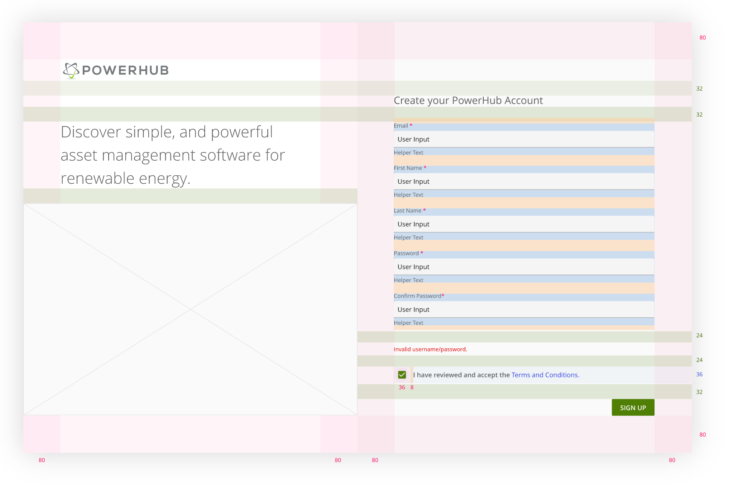Click the 'Email *' field label
This screenshot has width=731, height=486.
coord(403,126)
